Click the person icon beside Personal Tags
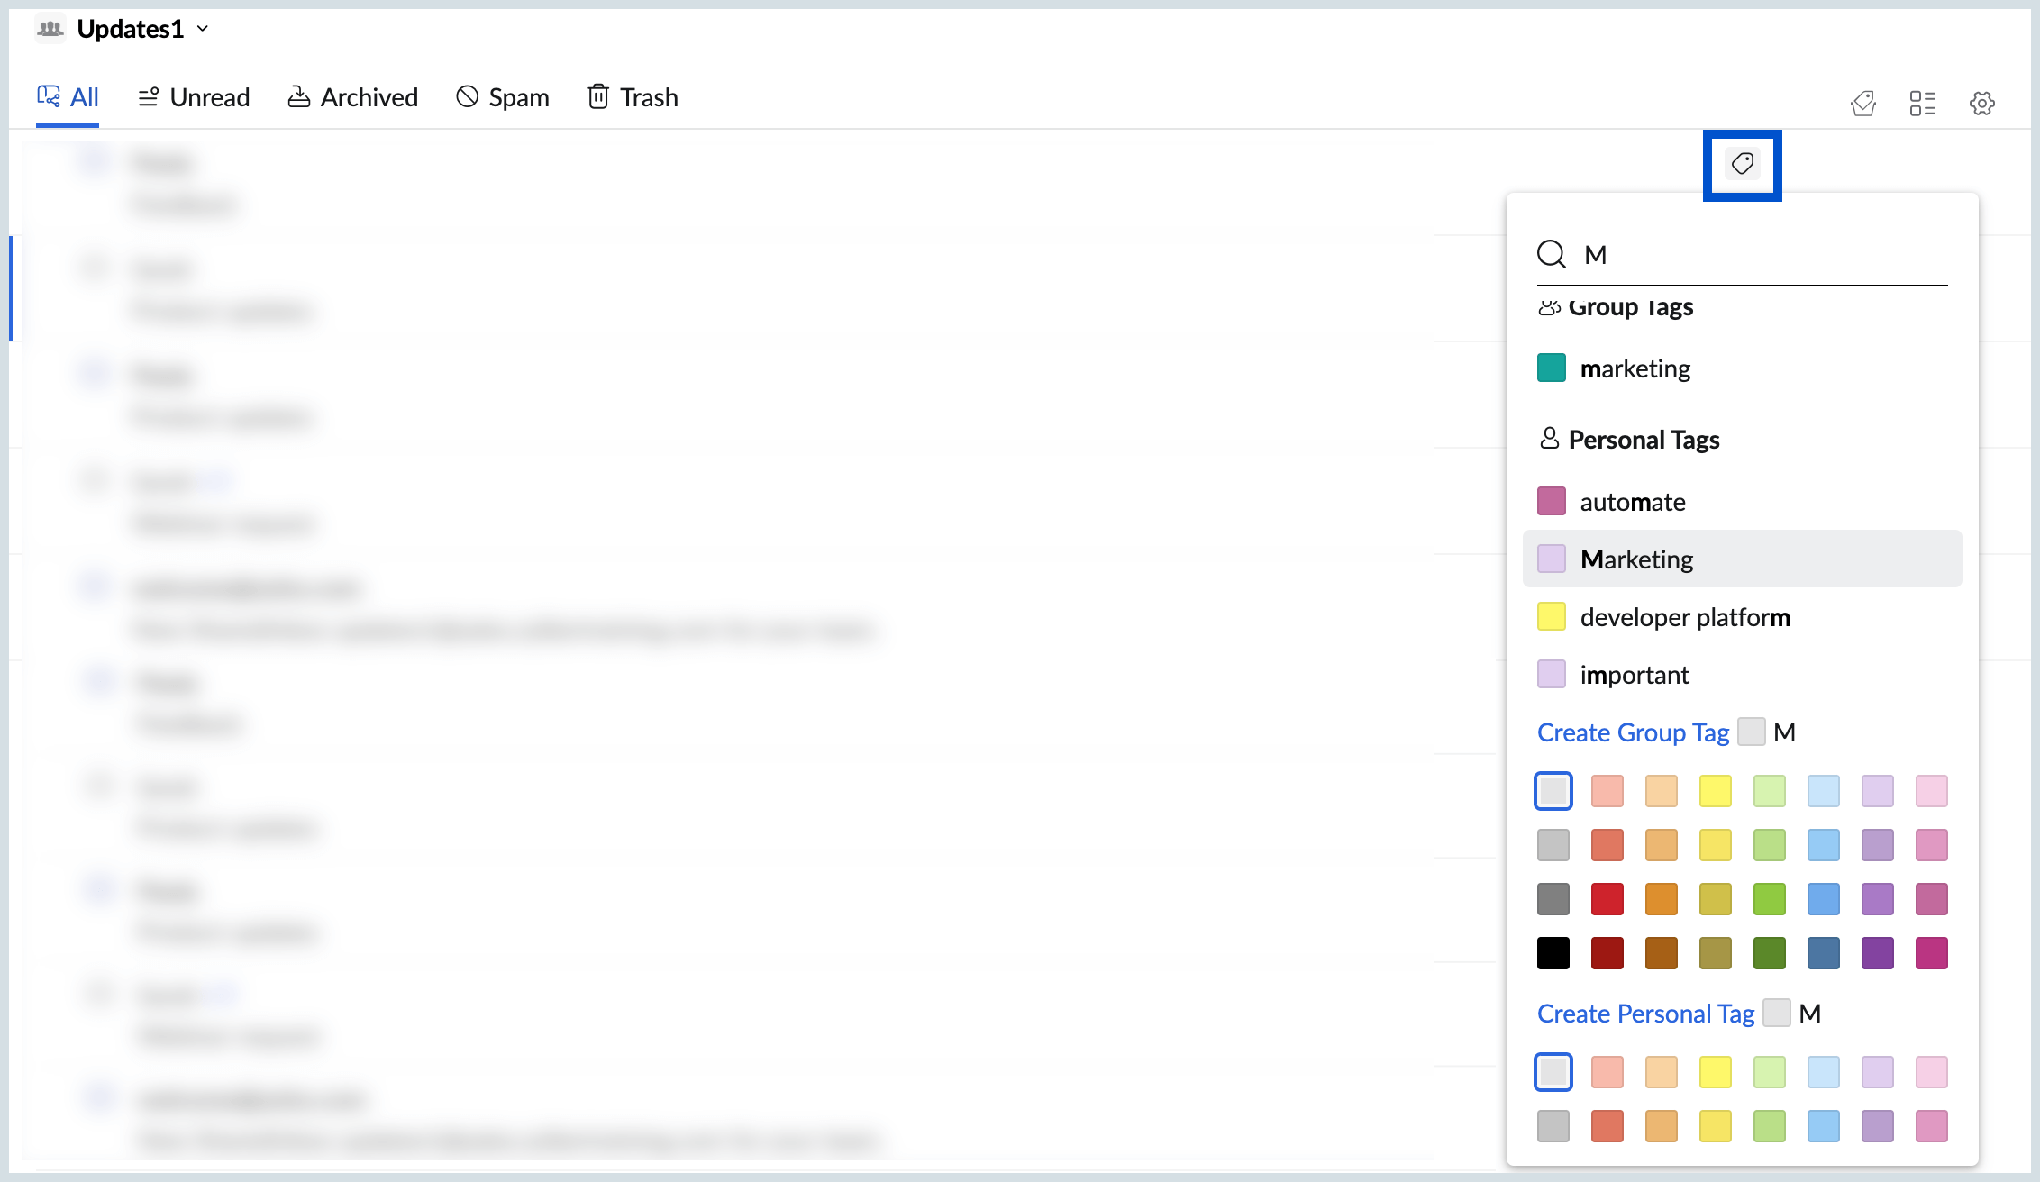This screenshot has height=1182, width=2040. [1550, 439]
